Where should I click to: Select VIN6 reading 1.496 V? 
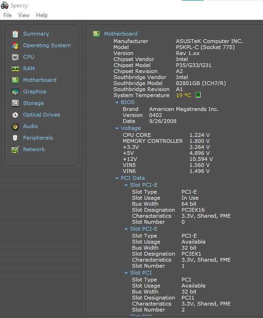pos(200,171)
